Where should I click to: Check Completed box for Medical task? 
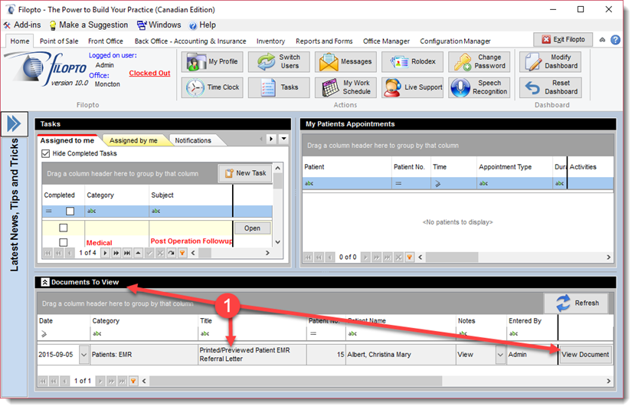63,243
